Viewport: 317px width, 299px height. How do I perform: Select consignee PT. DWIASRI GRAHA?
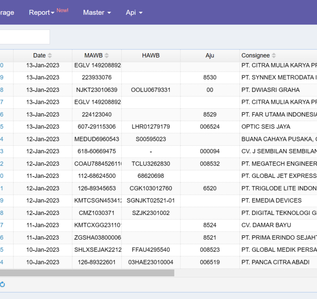point(270,90)
